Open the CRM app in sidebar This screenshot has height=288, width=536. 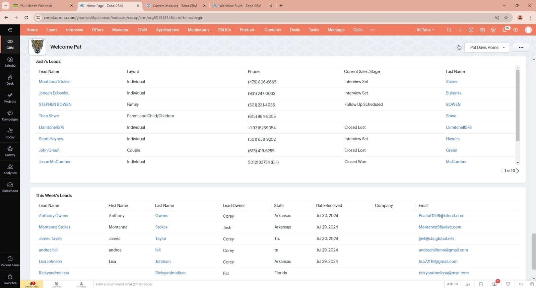(10, 44)
